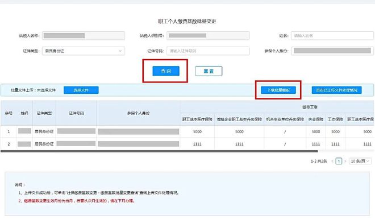
Task: Open the uploaded file processing status button
Action: click(x=336, y=90)
